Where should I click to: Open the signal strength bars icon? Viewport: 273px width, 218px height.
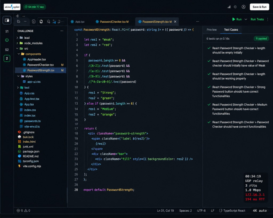click(x=229, y=7)
